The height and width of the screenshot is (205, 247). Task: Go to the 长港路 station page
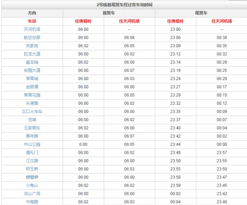click(32, 103)
